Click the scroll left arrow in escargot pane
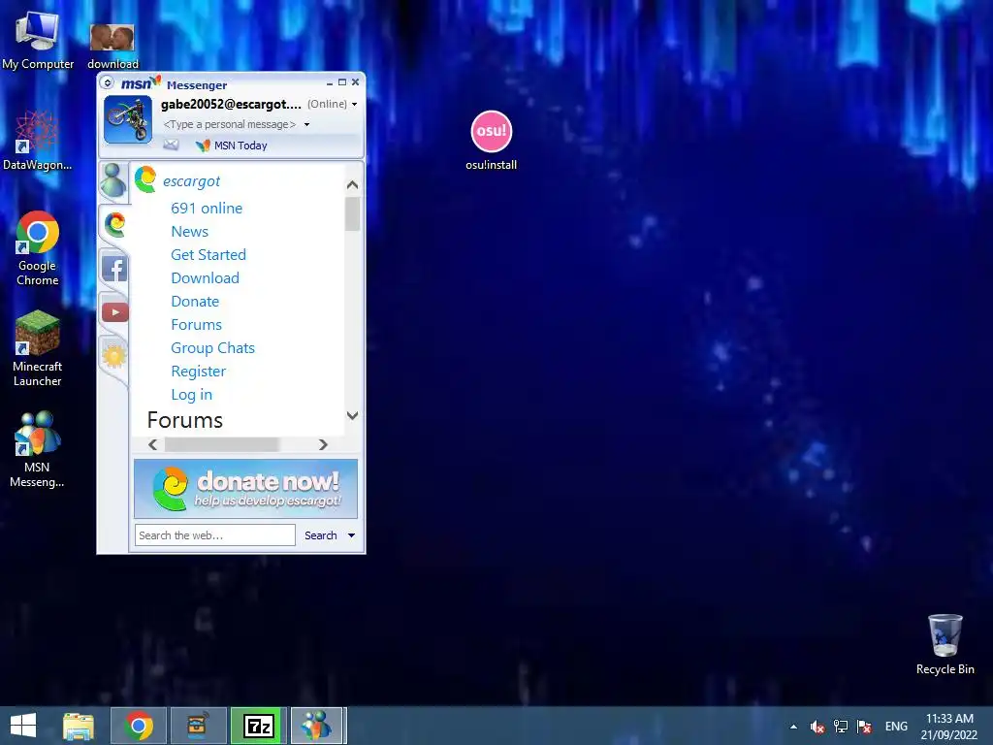Screen dimensions: 993x745 pyautogui.click(x=152, y=444)
